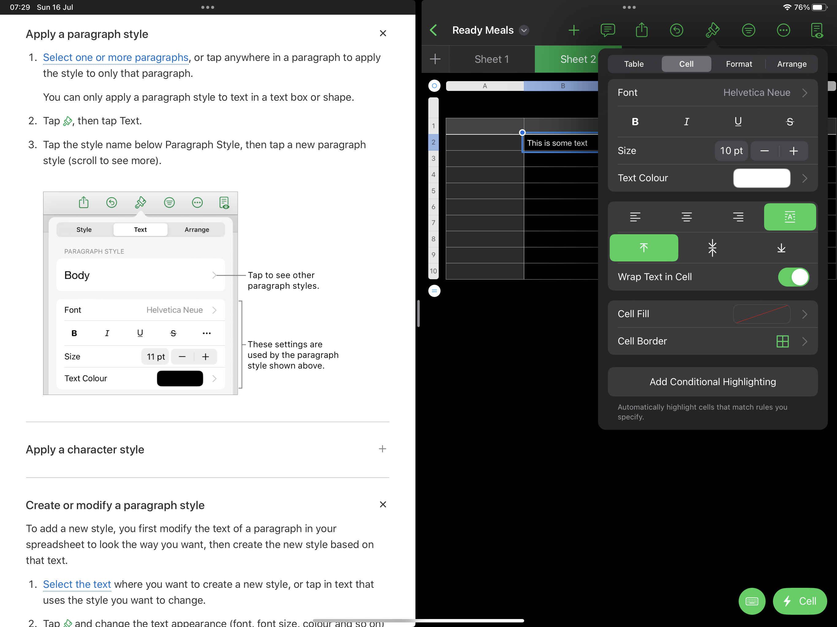Tap the white Text Colour swatch
Screen dimensions: 837x627
pyautogui.click(x=761, y=178)
